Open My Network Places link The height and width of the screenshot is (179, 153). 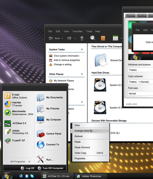click(x=64, y=81)
